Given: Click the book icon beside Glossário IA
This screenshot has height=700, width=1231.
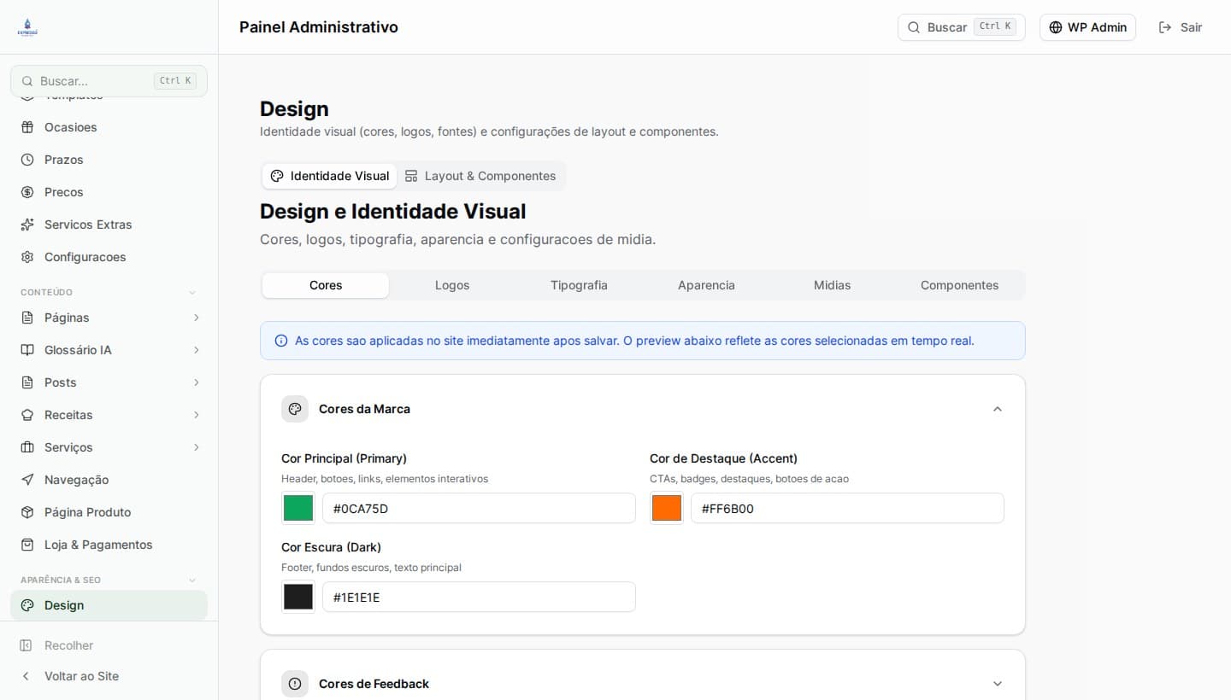Looking at the screenshot, I should 27,350.
